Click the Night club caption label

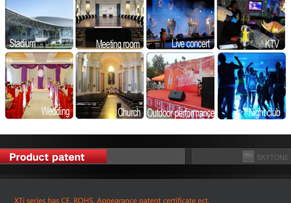point(264,113)
